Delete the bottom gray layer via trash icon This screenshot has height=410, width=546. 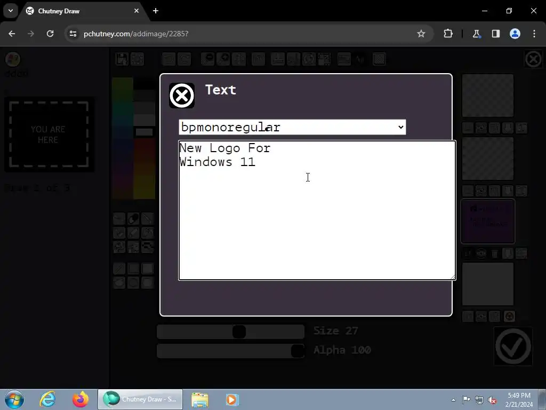point(494,316)
